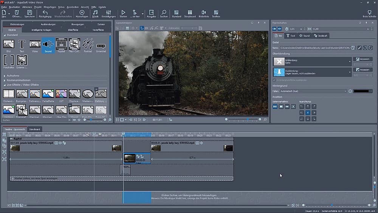Toggle the eye visibility icon in Eigenschaften
378x213 pixels.
[280, 29]
